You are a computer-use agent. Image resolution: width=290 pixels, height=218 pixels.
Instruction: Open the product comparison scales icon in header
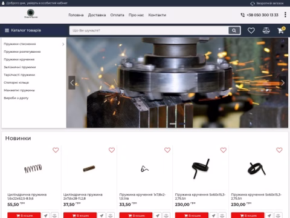point(266,30)
